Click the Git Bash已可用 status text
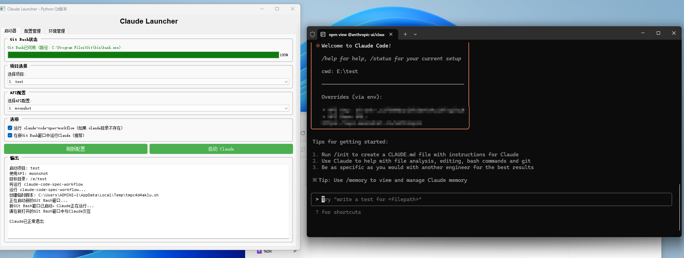Viewport: 684px width, 258px height. (64, 47)
